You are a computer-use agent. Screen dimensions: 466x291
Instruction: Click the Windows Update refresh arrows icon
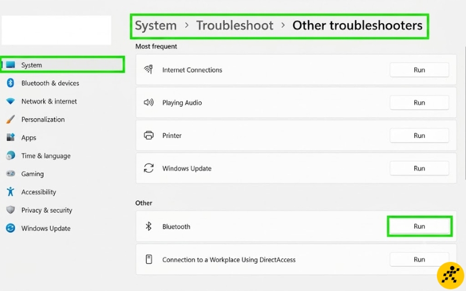pos(149,168)
